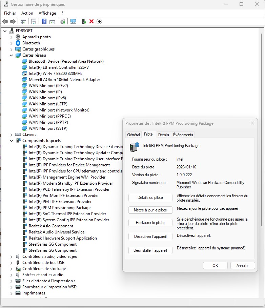Click the green arrow update driver toolbar icon

(84, 21)
